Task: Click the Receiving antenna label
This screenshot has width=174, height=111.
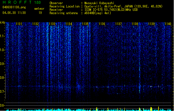Action: (64, 13)
